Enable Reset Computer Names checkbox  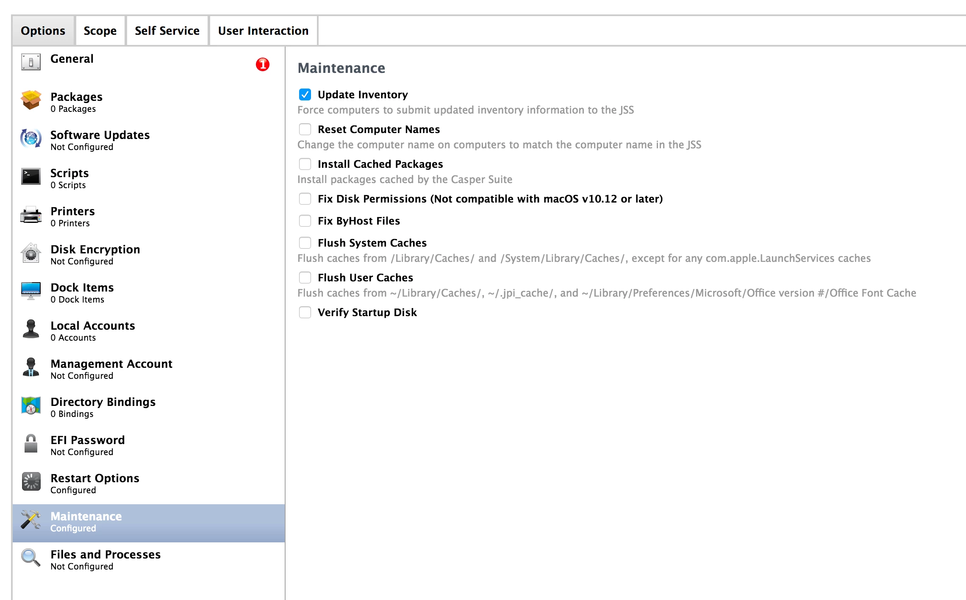pyautogui.click(x=305, y=129)
